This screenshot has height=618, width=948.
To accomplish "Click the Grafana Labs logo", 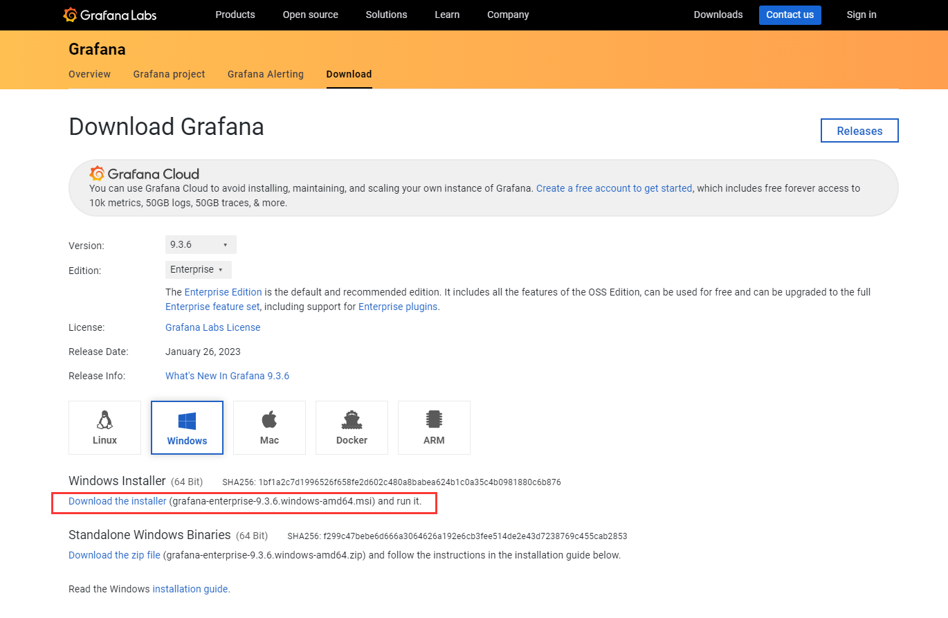I will [x=109, y=15].
